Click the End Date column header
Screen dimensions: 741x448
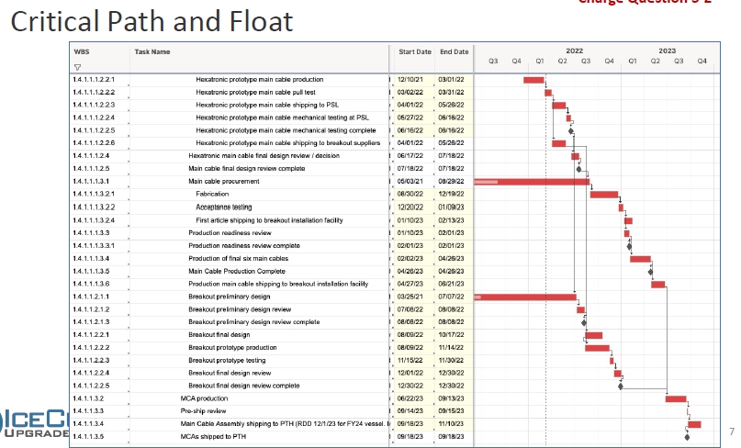coord(454,52)
